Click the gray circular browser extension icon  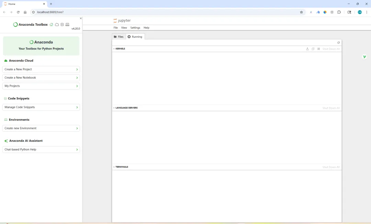click(332, 12)
